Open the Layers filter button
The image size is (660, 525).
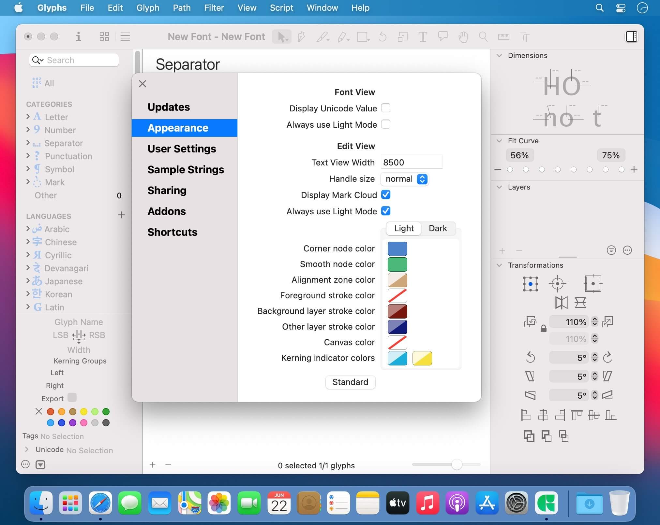point(611,250)
